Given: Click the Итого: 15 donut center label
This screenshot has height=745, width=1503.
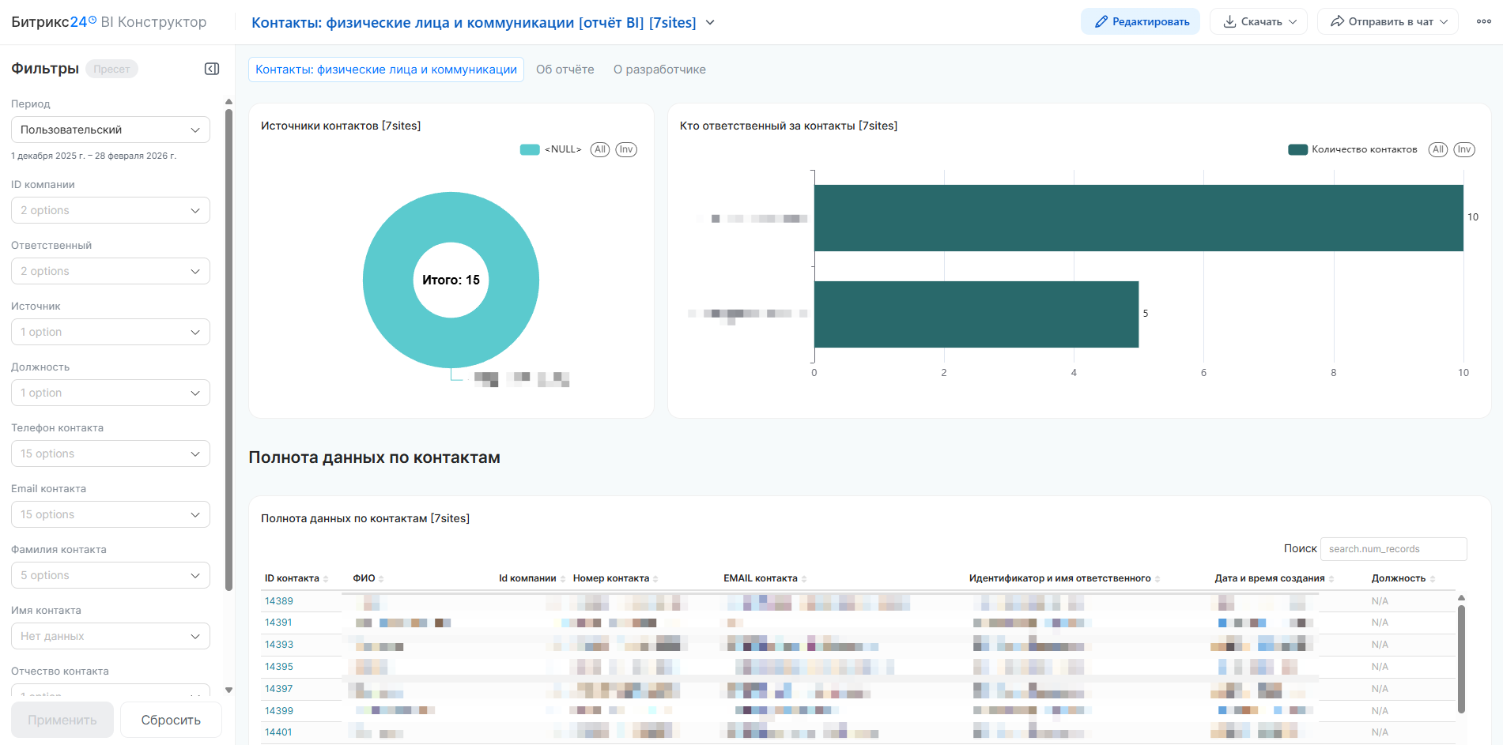Looking at the screenshot, I should (451, 280).
